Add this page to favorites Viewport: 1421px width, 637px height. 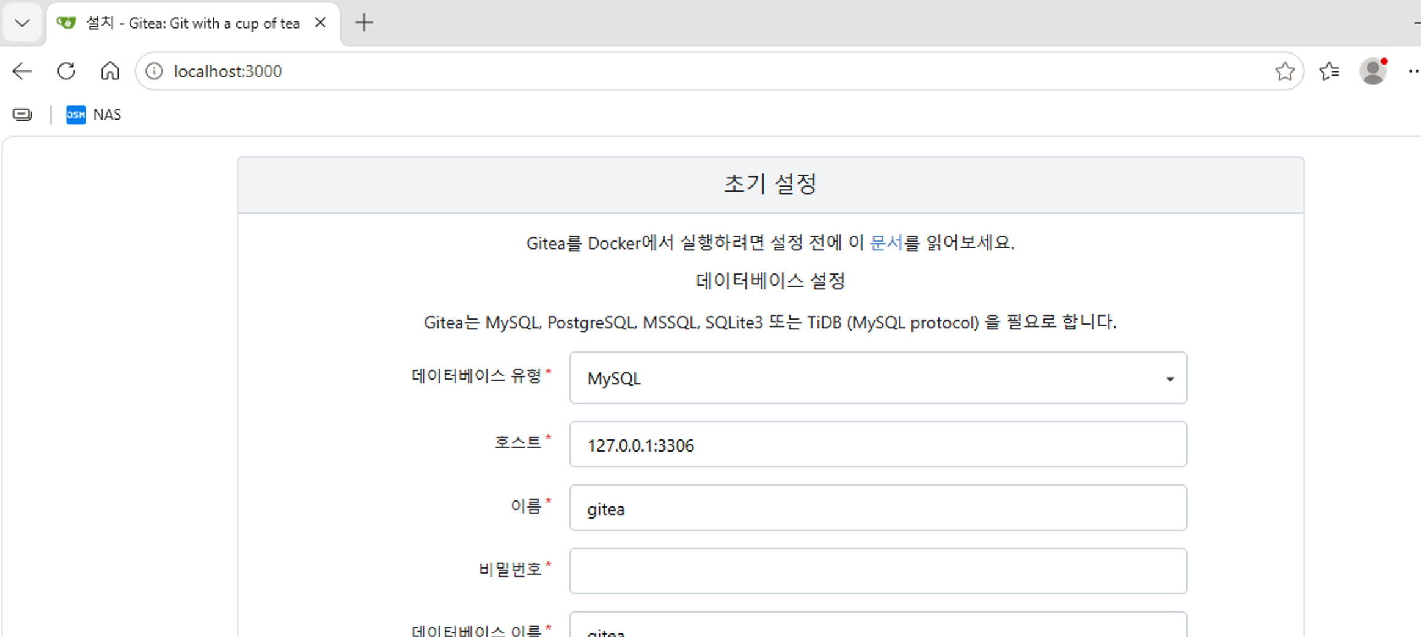tap(1284, 71)
